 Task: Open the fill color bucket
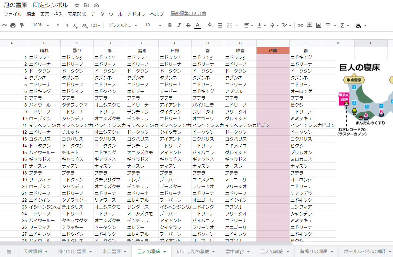pyautogui.click(x=210, y=25)
